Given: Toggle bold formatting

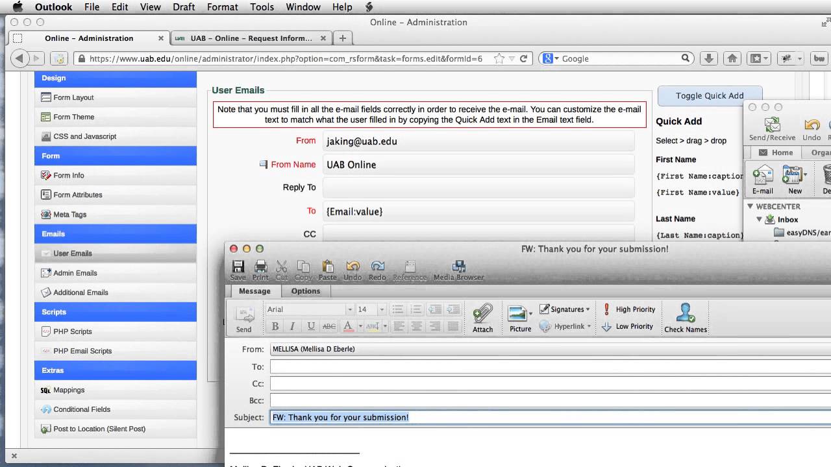Looking at the screenshot, I should (275, 326).
